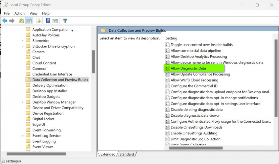
Task: Click the Camera folder icon in the tree
Action: tap(28, 52)
